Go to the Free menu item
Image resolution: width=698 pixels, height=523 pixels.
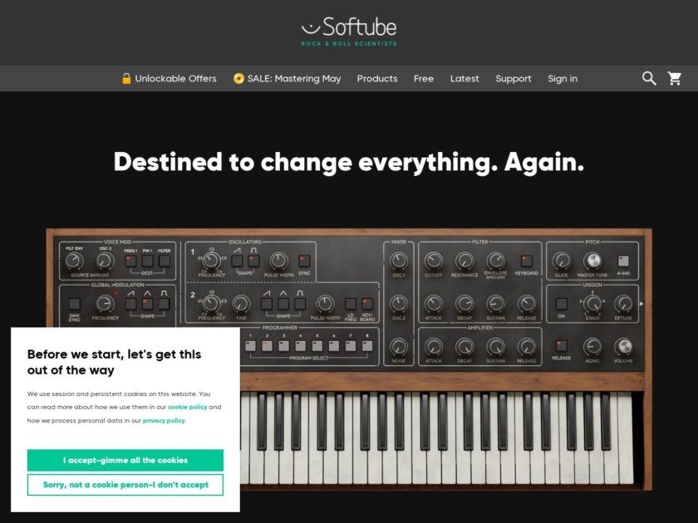point(423,79)
